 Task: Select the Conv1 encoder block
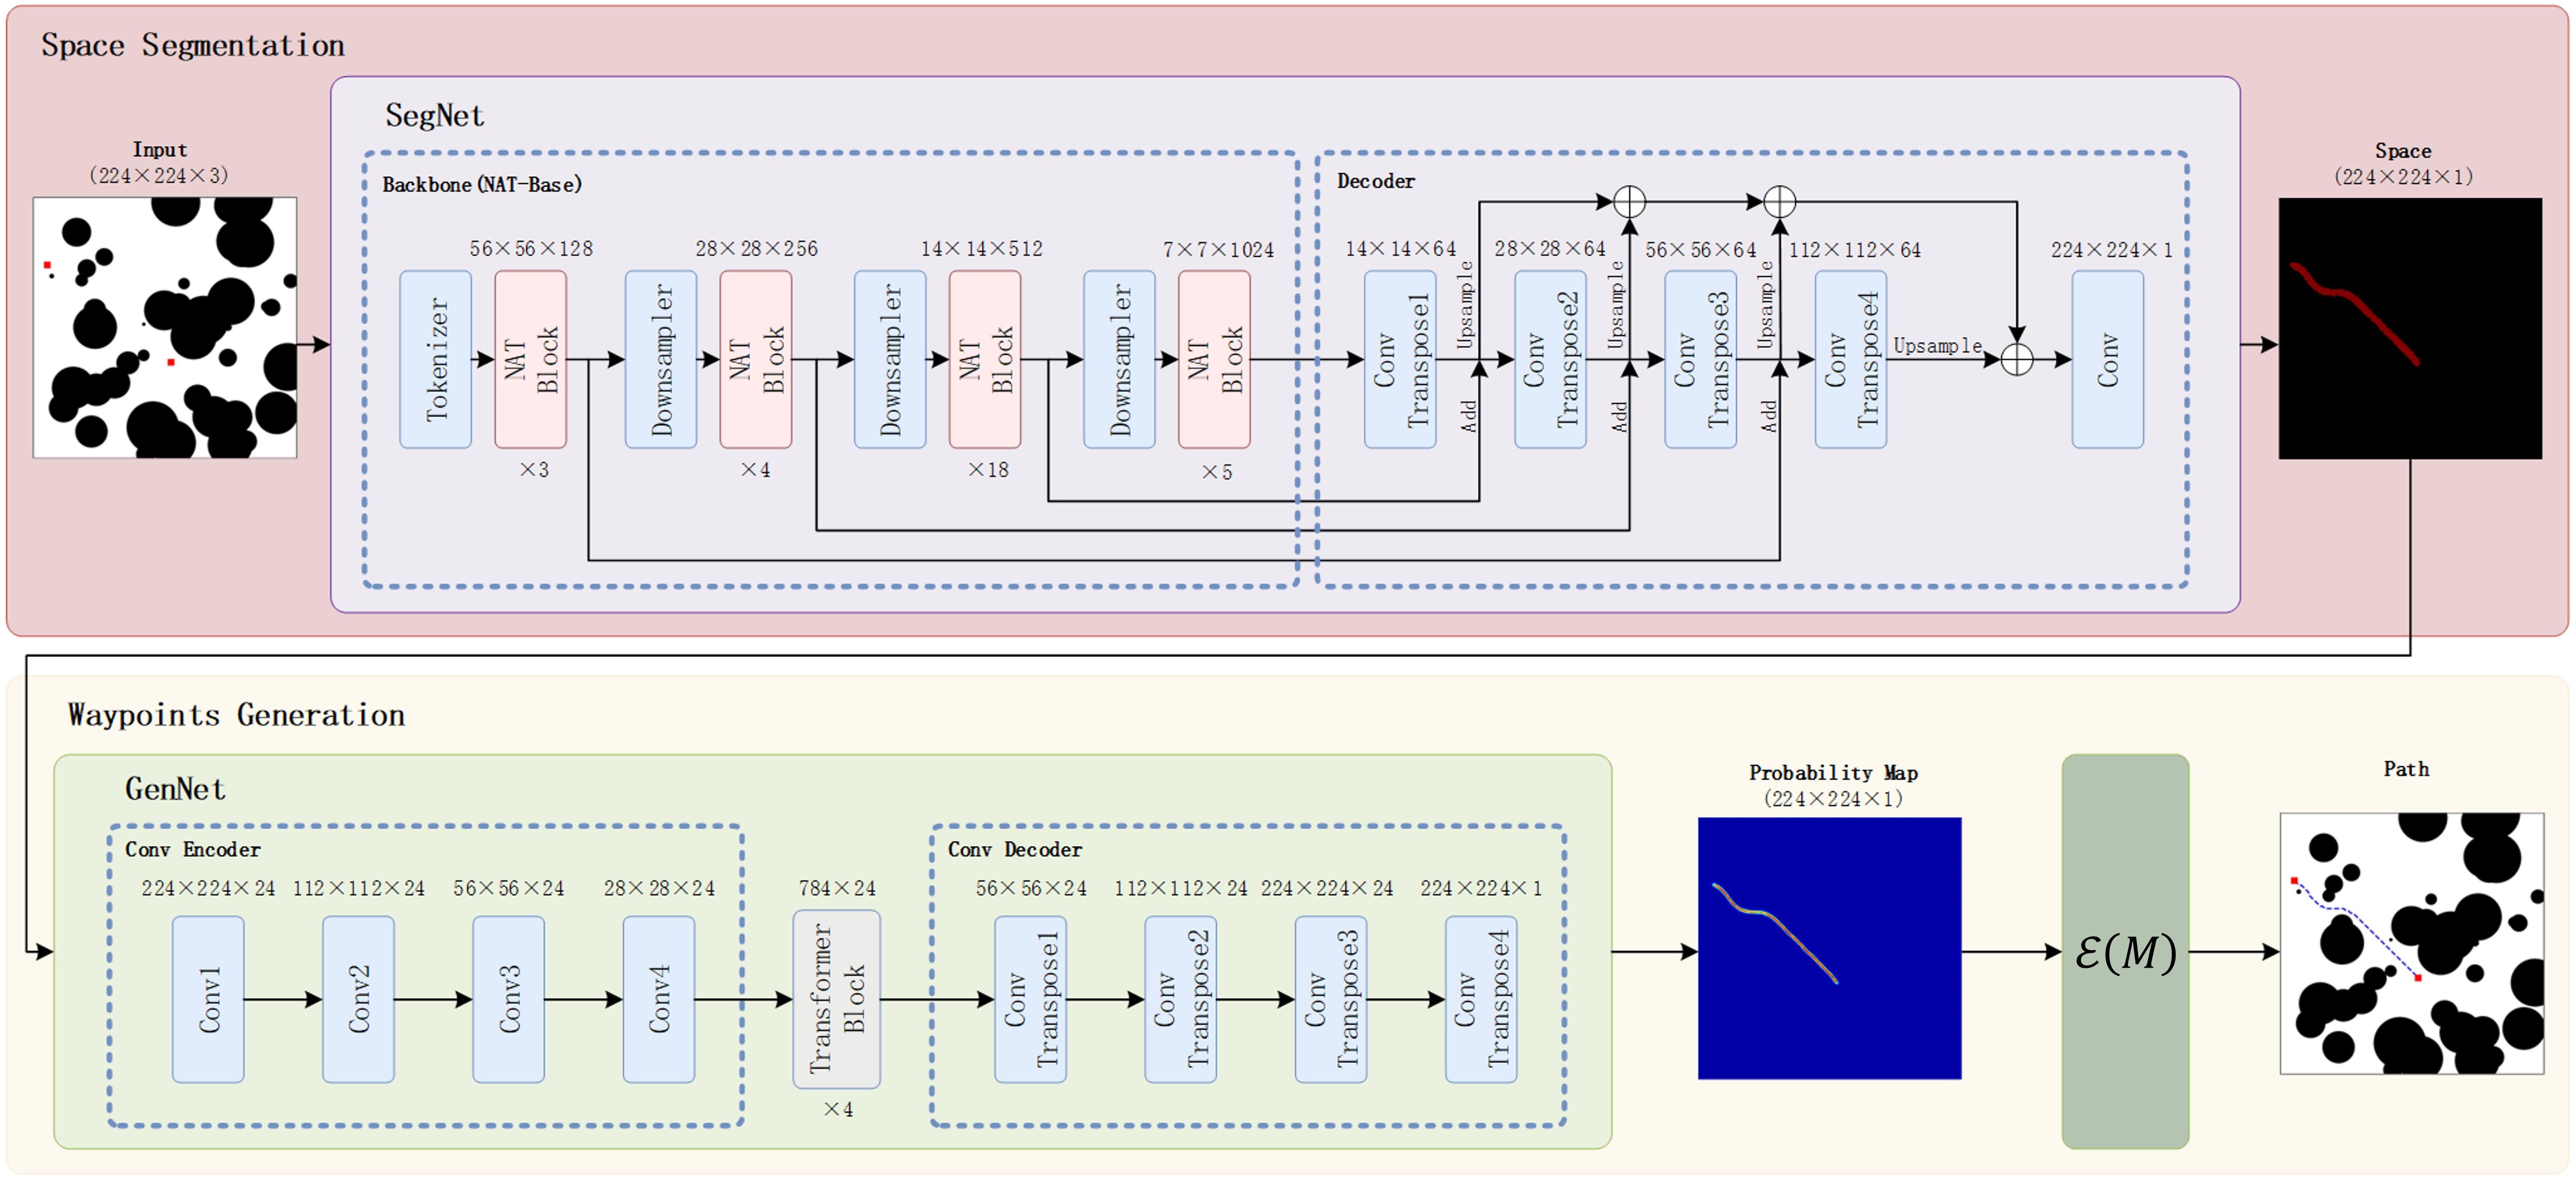208,999
